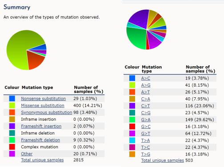Open the G>T mutation link
The height and width of the screenshot is (167, 224).
click(146, 134)
